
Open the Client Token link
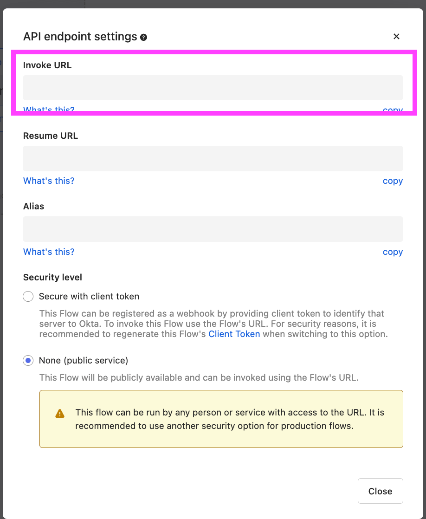(234, 334)
